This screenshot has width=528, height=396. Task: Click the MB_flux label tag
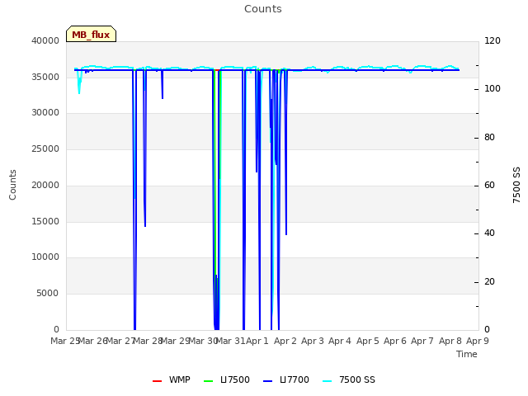tap(91, 34)
